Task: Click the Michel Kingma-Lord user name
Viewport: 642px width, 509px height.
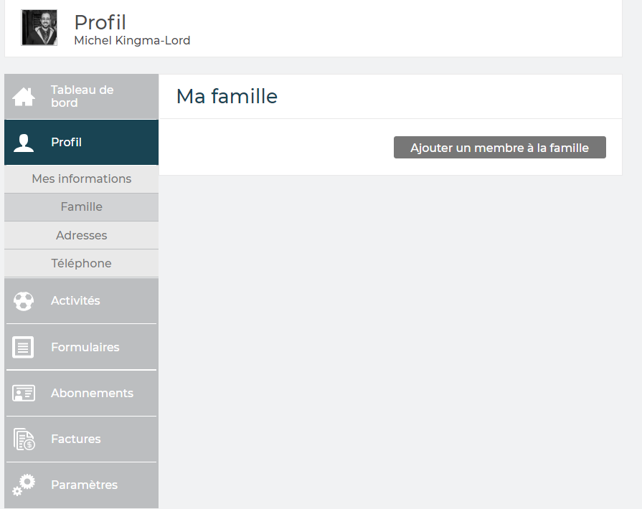Action: click(x=132, y=41)
